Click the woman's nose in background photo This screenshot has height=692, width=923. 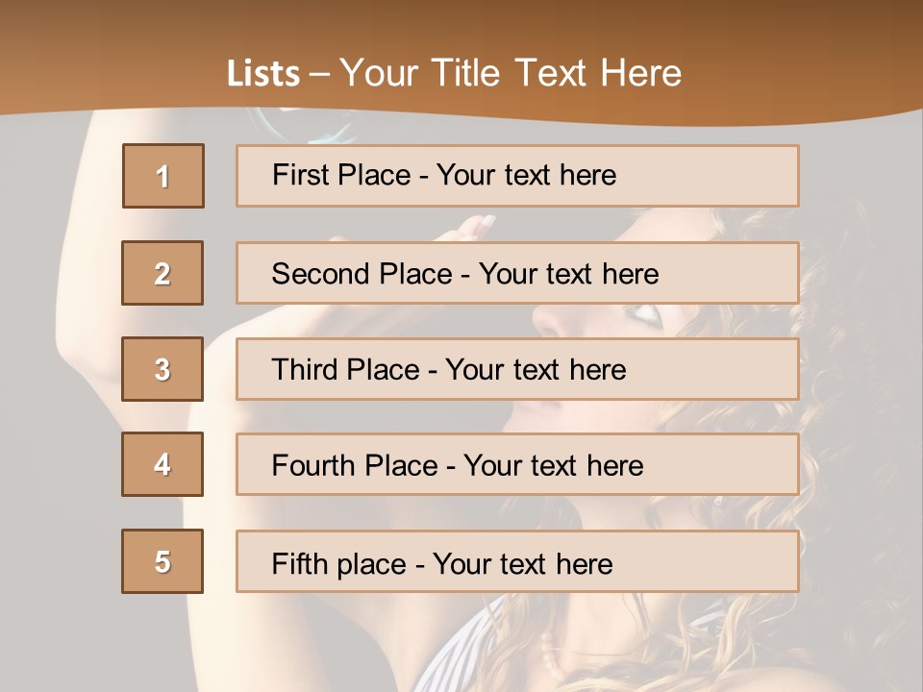click(x=550, y=324)
